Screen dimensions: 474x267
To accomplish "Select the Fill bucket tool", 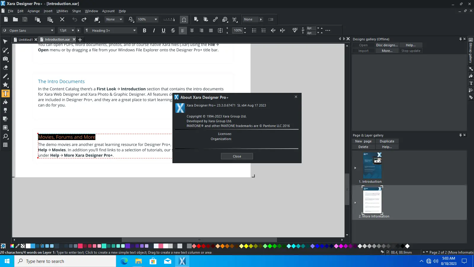I will click(5, 102).
